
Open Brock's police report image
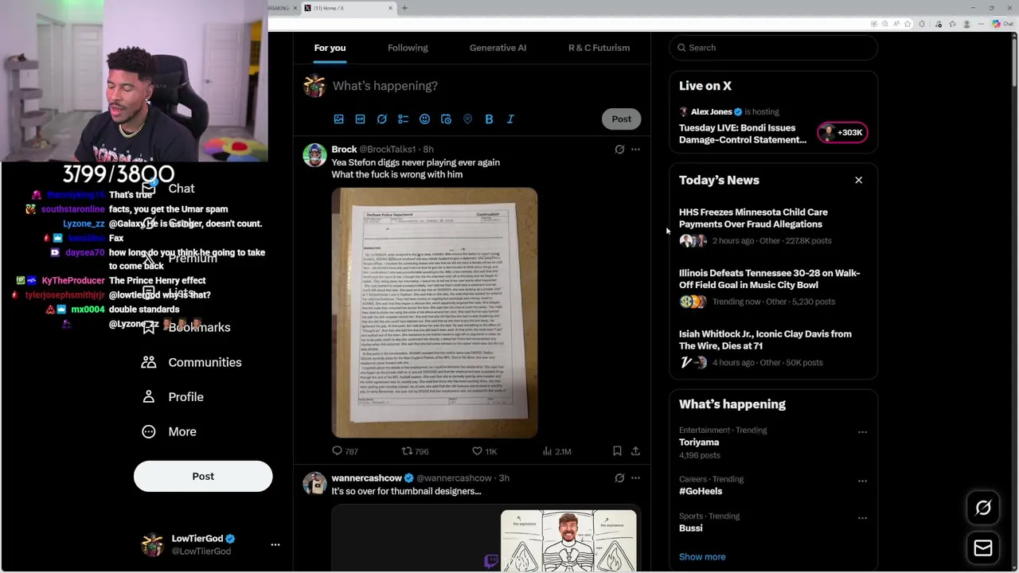435,313
